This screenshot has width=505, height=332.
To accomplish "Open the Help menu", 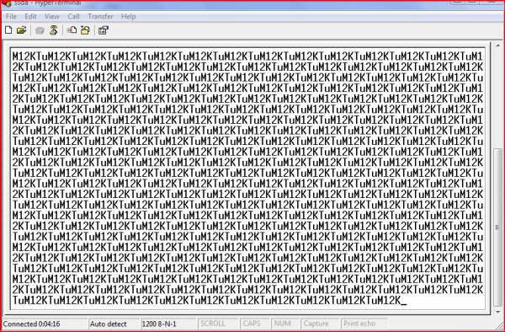I will click(x=128, y=17).
